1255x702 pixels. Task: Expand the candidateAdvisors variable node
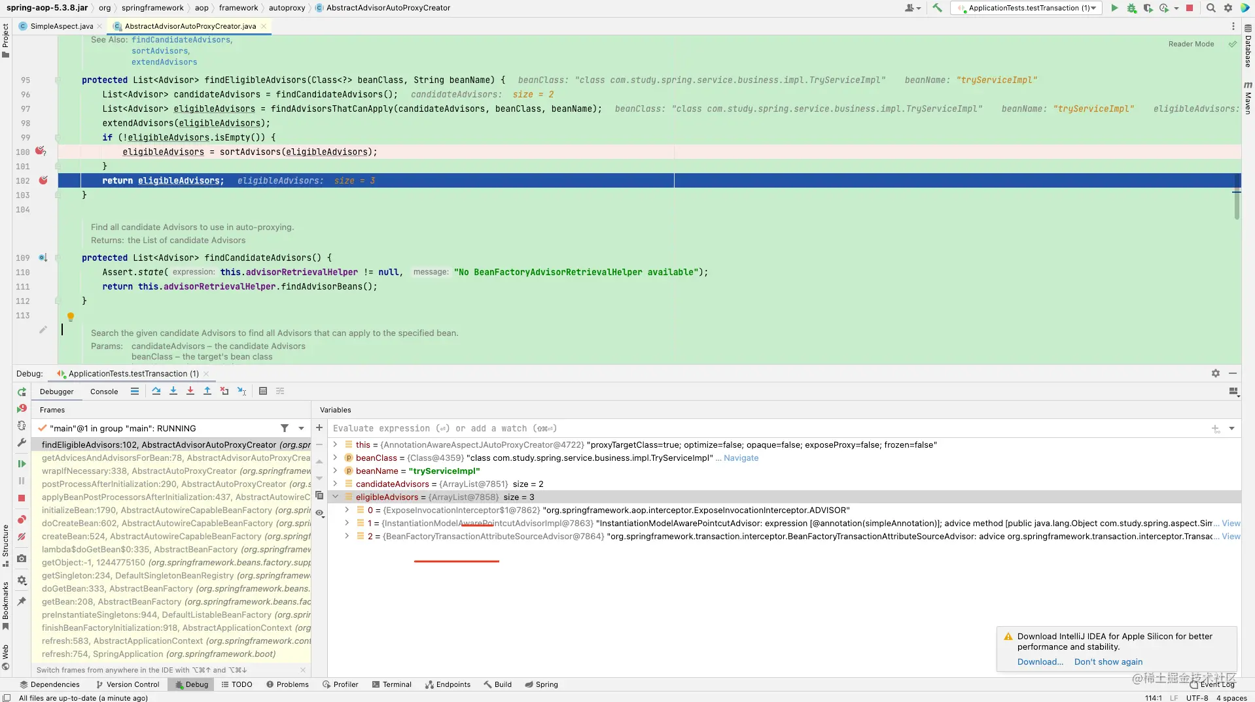pyautogui.click(x=336, y=484)
